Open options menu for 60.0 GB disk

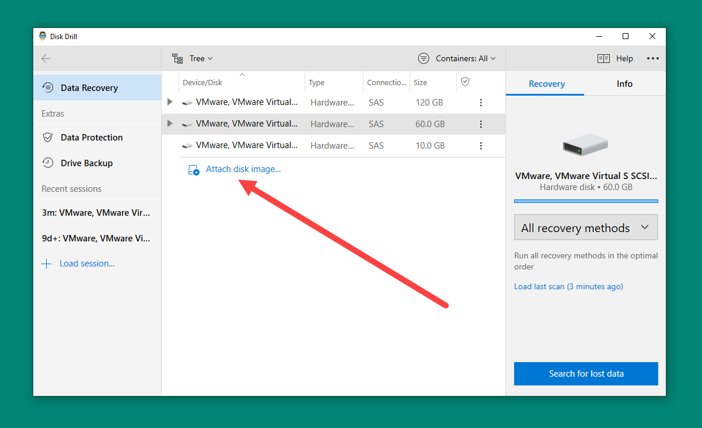481,124
